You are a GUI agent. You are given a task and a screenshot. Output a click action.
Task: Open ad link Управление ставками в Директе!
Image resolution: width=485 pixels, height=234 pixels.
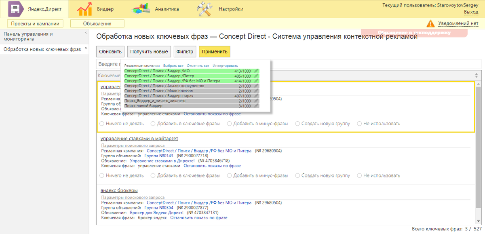coord(162,160)
